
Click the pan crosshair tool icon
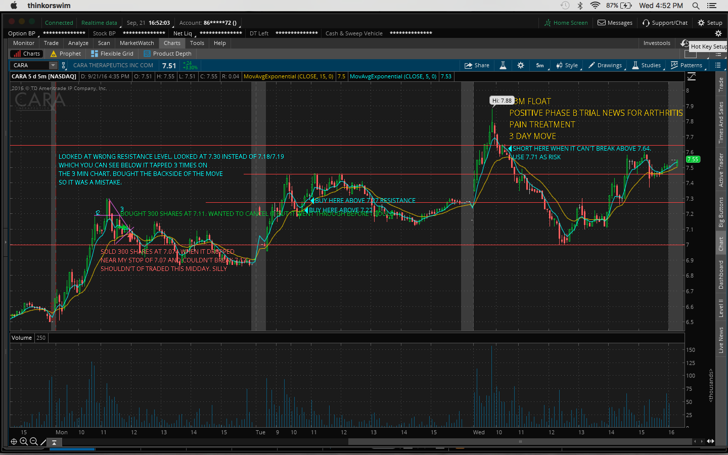(14, 441)
